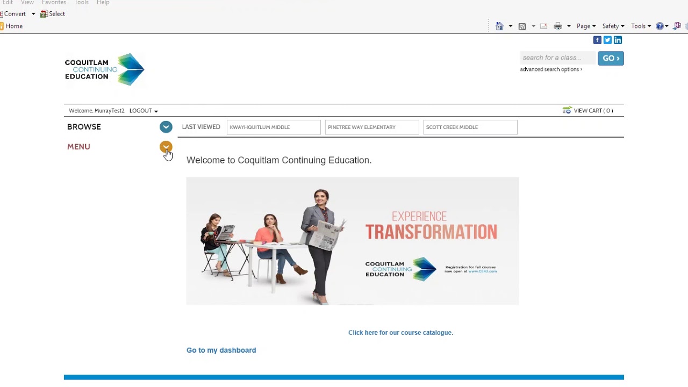Image resolution: width=688 pixels, height=387 pixels.
Task: Open the View menu in menu bar
Action: (27, 3)
